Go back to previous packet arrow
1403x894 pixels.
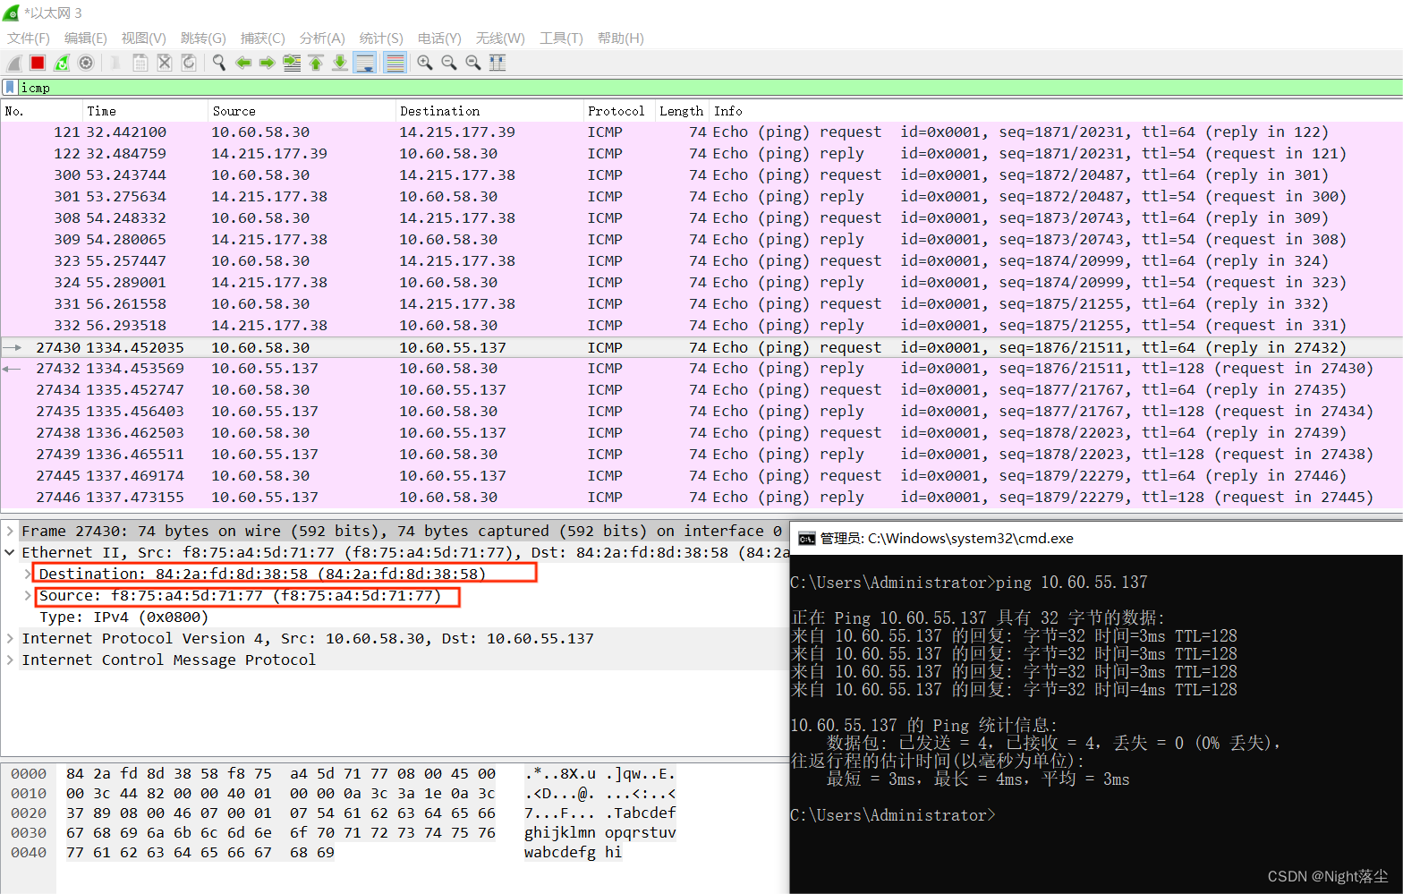click(x=242, y=63)
